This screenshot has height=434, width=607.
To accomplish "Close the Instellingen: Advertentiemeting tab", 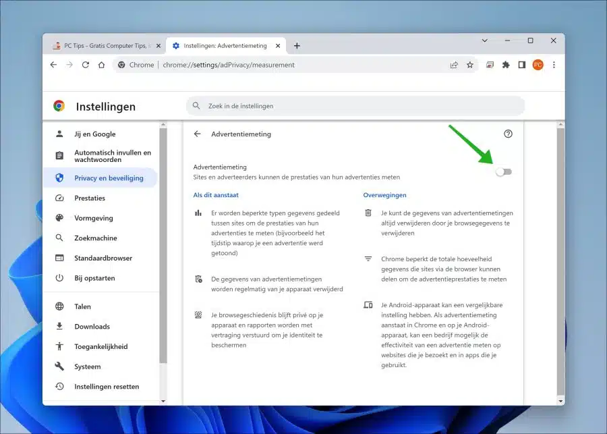I will tap(278, 46).
